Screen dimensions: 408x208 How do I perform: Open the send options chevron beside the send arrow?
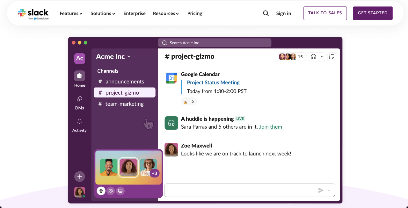point(329,190)
